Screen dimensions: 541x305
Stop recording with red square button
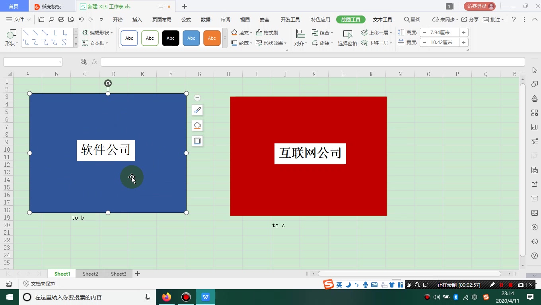click(511, 285)
